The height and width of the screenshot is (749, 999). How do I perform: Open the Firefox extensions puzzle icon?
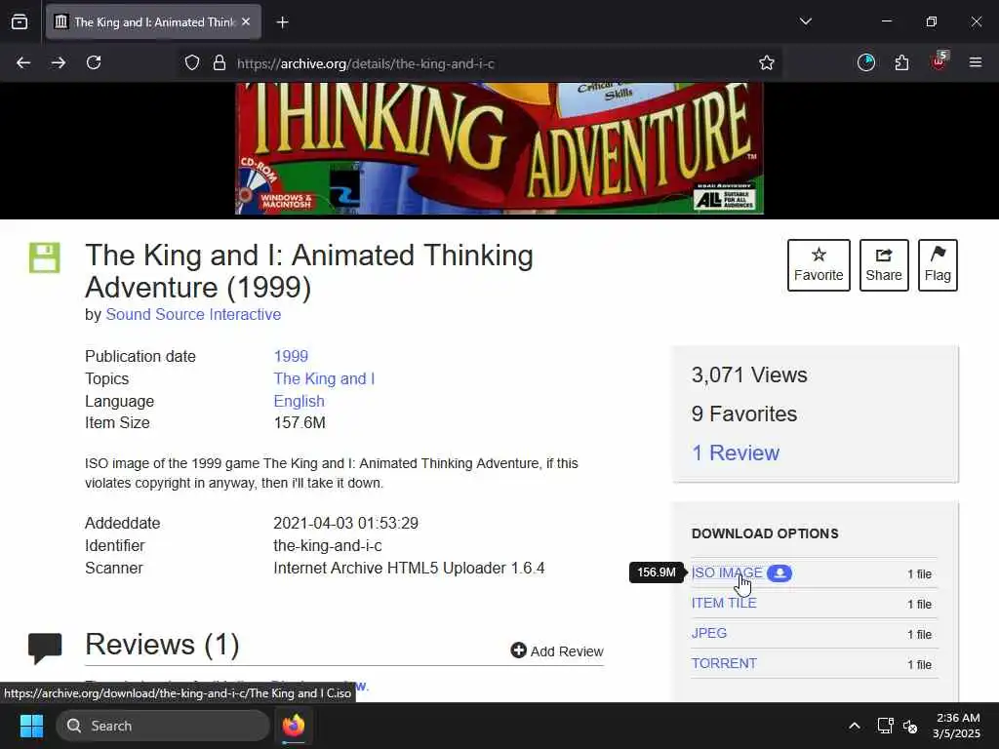901,62
